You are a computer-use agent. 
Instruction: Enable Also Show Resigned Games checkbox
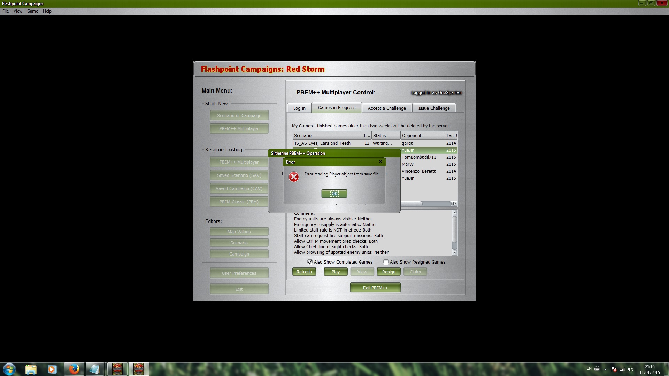pyautogui.click(x=386, y=262)
